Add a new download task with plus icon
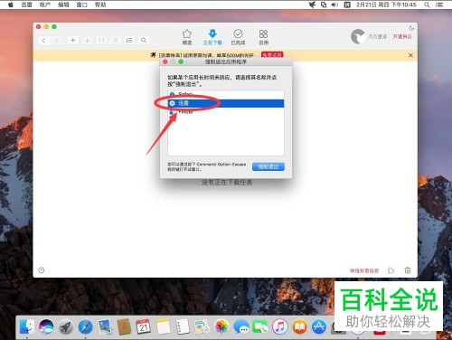This screenshot has height=340, width=452. 72,40
